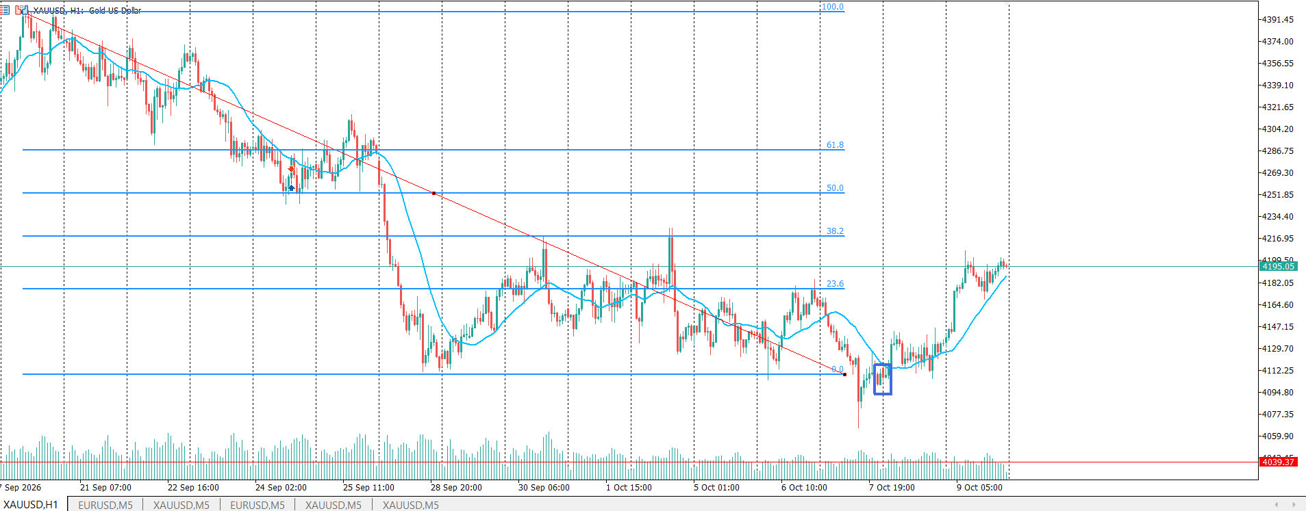Select the Fibonacci 50.0 level label
The width and height of the screenshot is (1306, 511).
pos(835,188)
